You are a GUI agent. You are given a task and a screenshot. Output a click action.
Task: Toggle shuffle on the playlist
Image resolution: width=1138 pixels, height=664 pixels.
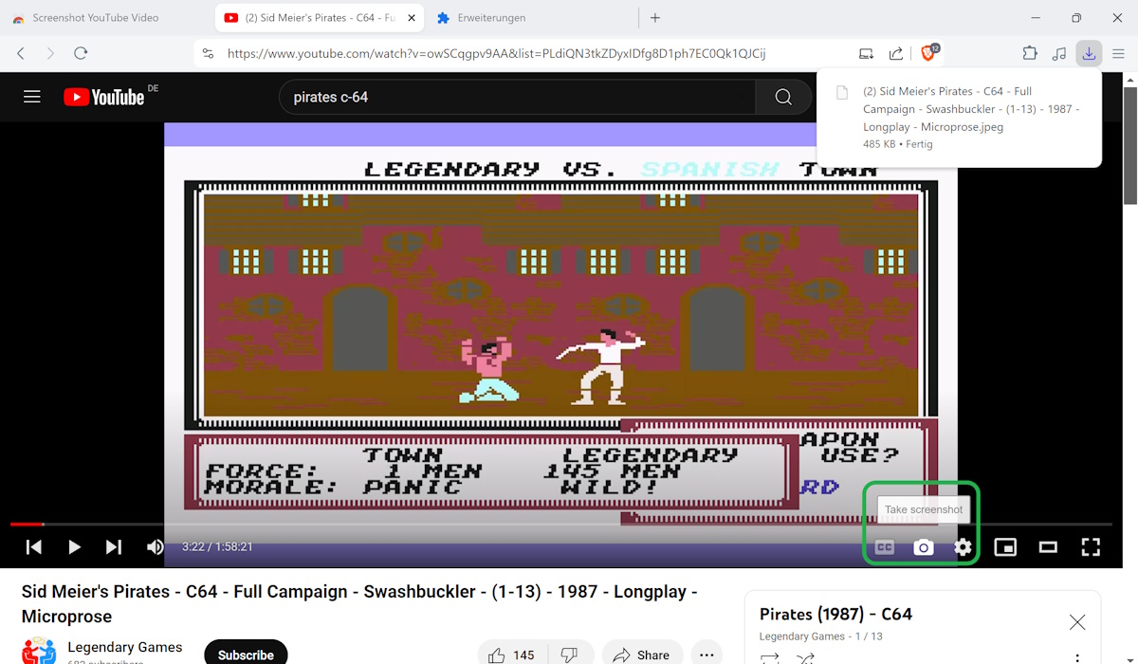coord(805,657)
